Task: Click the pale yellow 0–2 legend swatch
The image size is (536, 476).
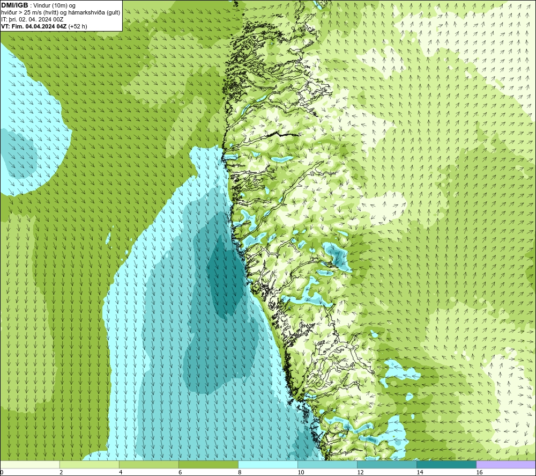Action: [30, 465]
